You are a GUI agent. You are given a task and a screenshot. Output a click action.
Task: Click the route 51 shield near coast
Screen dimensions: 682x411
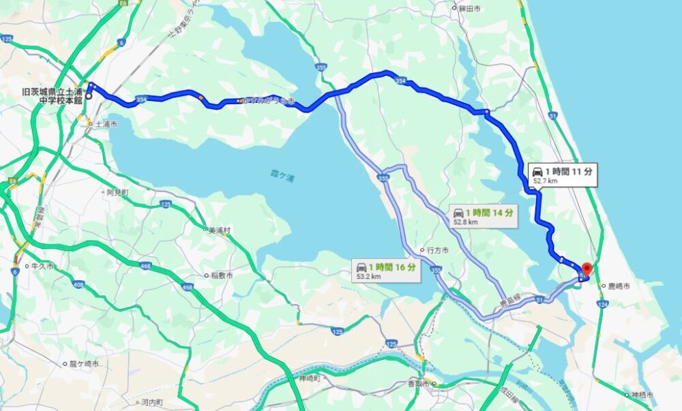553,116
